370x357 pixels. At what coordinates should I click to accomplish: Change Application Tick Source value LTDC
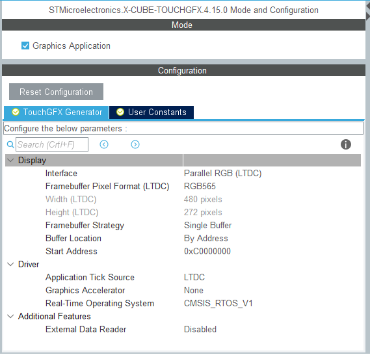pyautogui.click(x=194, y=277)
